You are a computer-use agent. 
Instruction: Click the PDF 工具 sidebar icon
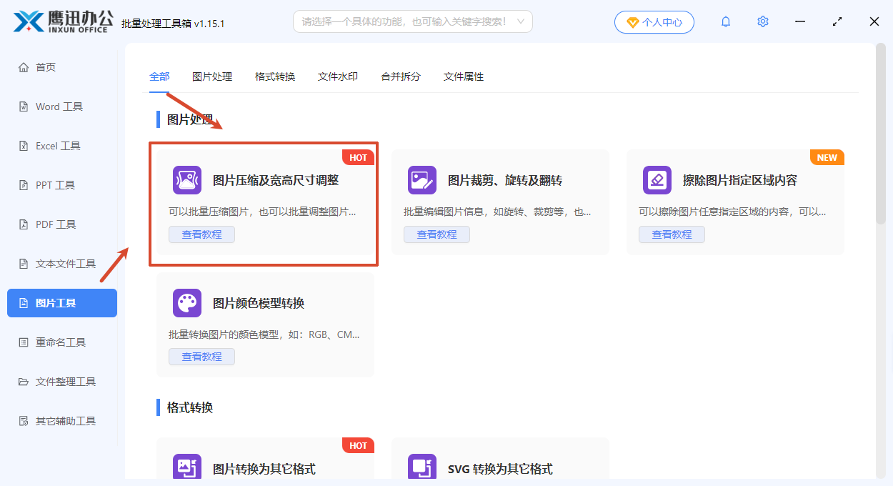tap(23, 224)
